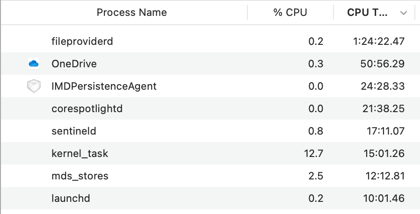This screenshot has width=420, height=214.
Task: Click sentineld's CPU time 17:11.07
Action: point(385,131)
